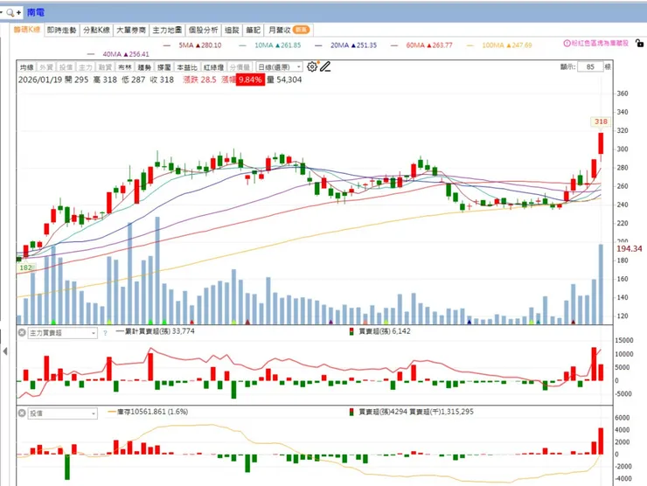Image resolution: width=647 pixels, height=486 pixels.
Task: Close the 主力買賣超 indicator panel
Action: (x=22, y=332)
